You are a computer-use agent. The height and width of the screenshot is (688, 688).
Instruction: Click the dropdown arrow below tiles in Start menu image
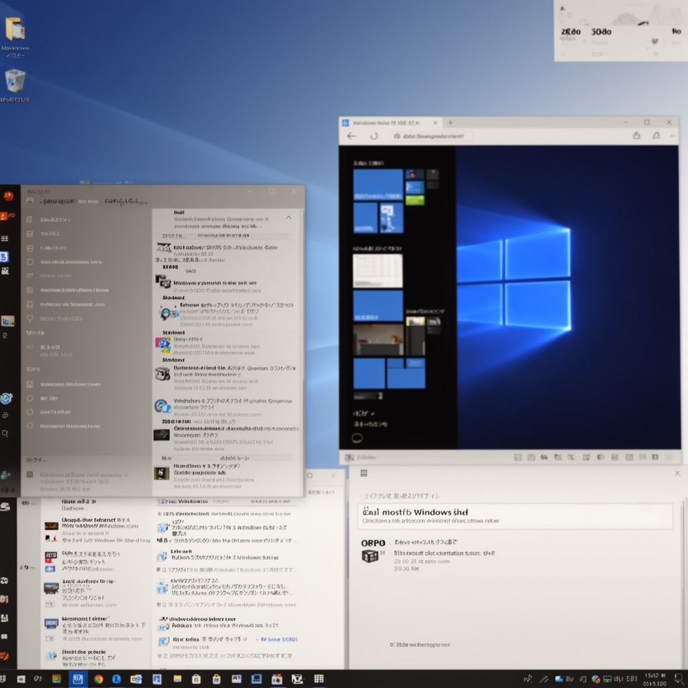[x=372, y=413]
